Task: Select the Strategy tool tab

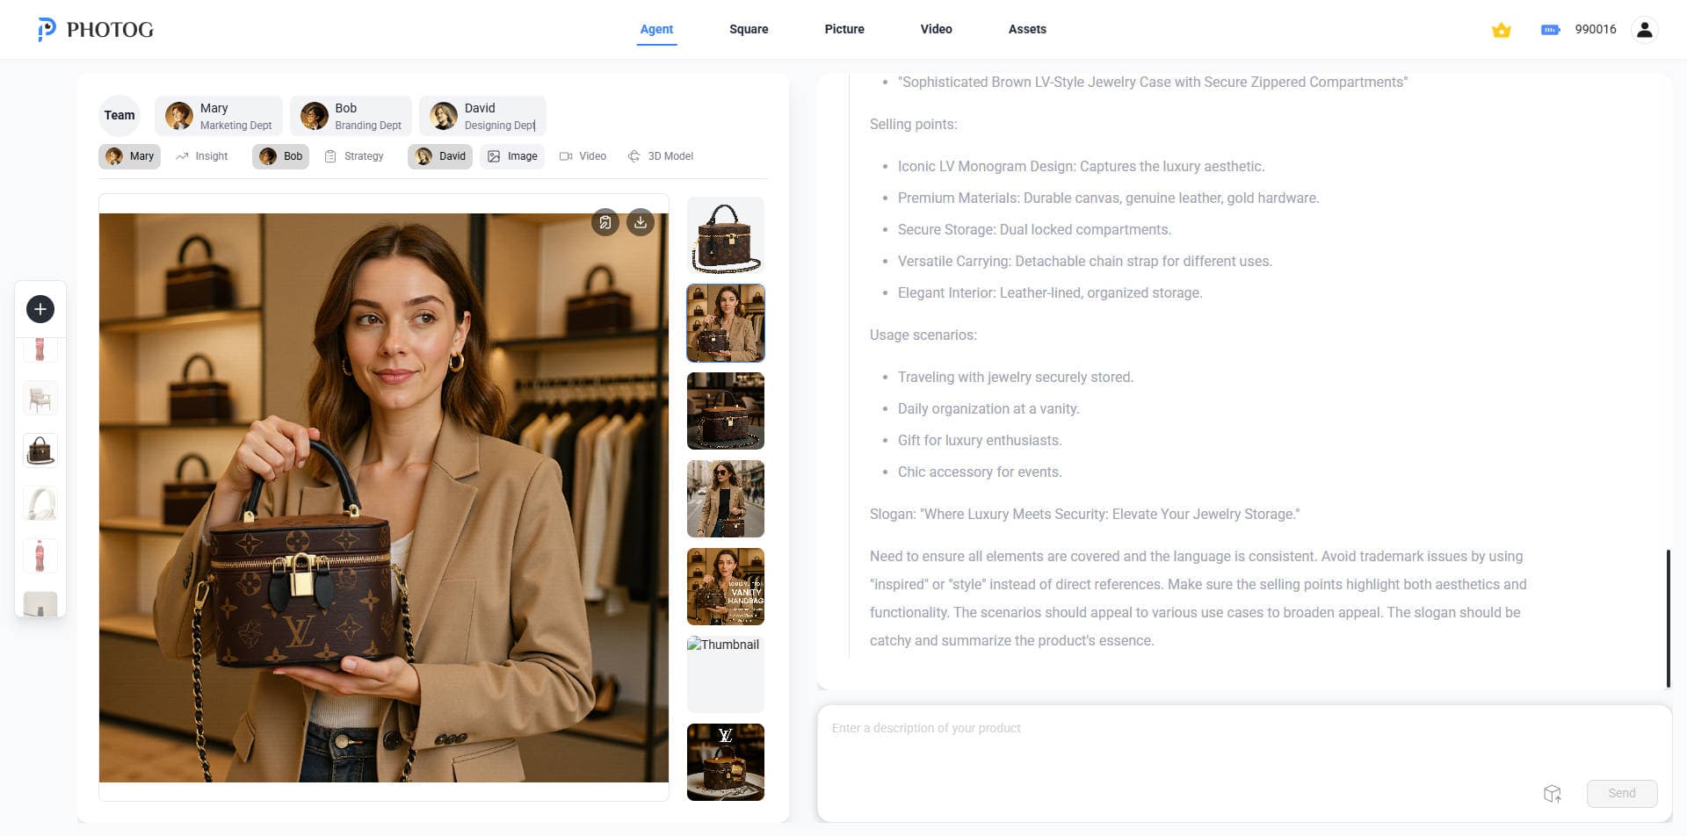Action: (x=354, y=156)
